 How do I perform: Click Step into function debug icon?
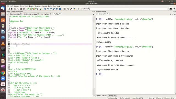point(51,9)
